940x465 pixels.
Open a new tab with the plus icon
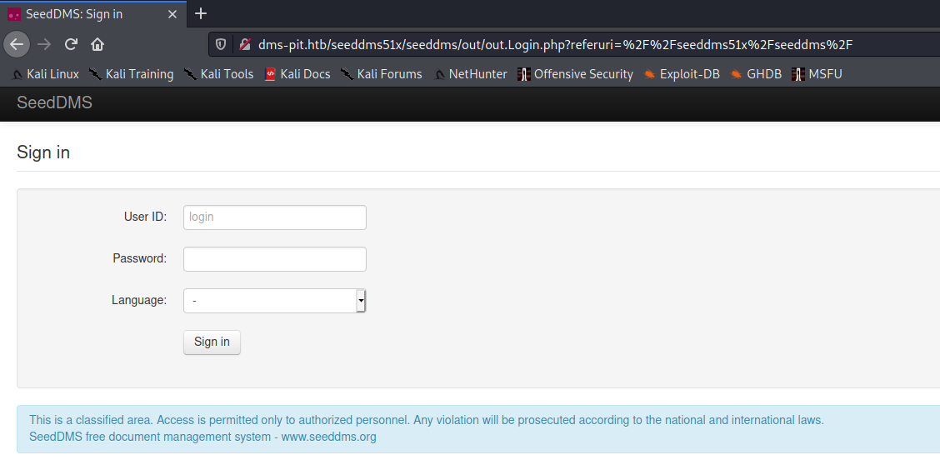(201, 13)
